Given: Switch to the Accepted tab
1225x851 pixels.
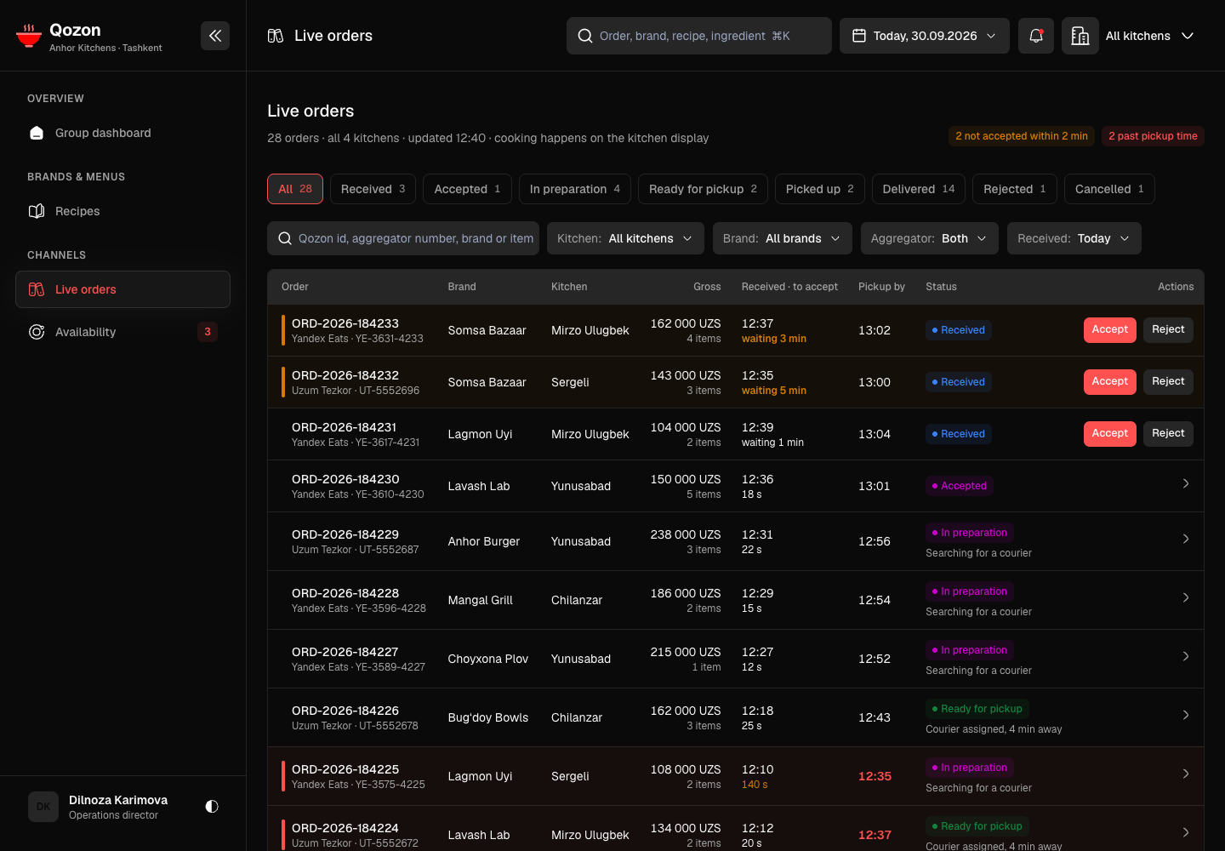Looking at the screenshot, I should (x=467, y=189).
